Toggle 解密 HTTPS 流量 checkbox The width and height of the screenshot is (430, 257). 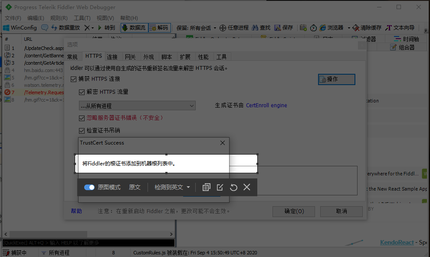82,92
